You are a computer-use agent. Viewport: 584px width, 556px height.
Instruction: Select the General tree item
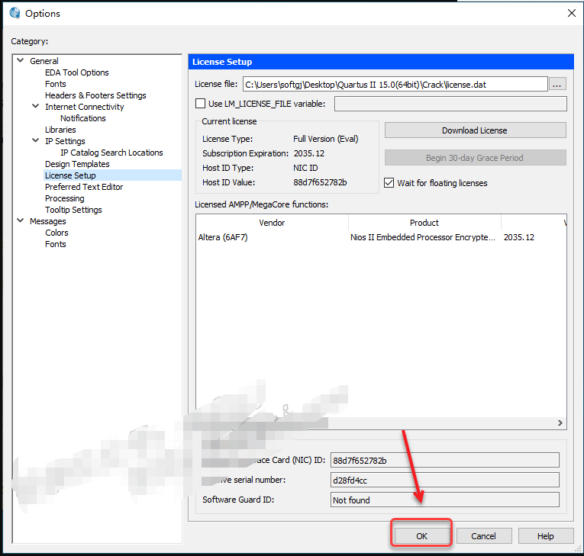(x=44, y=61)
